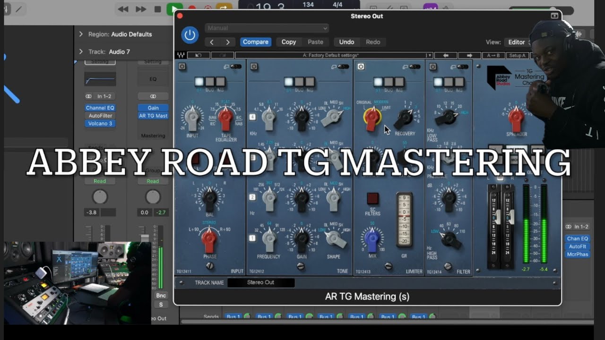Select ST mode in INPUT module
The height and width of the screenshot is (340, 605).
199,82
